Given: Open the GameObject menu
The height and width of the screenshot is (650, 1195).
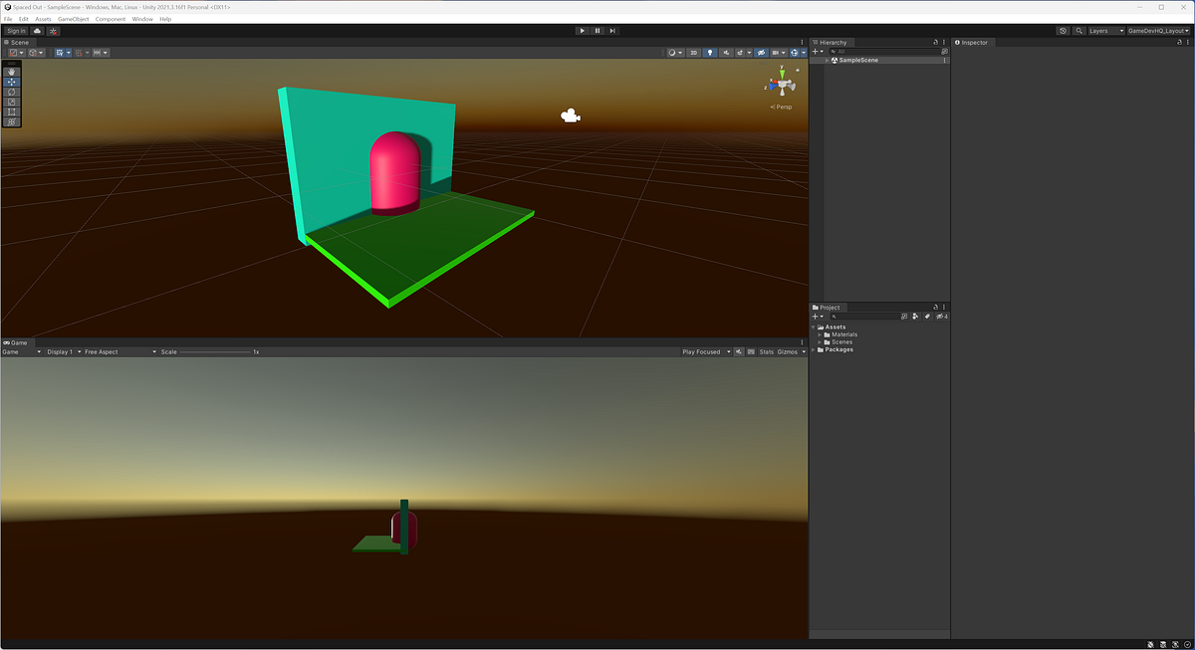Looking at the screenshot, I should tap(73, 18).
